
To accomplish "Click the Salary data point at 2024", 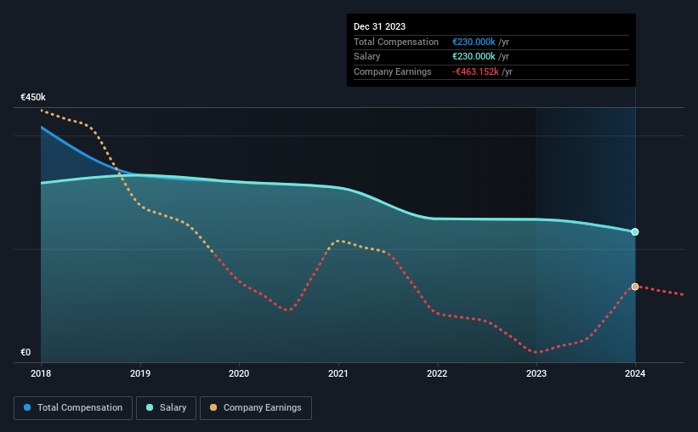I will [x=635, y=232].
